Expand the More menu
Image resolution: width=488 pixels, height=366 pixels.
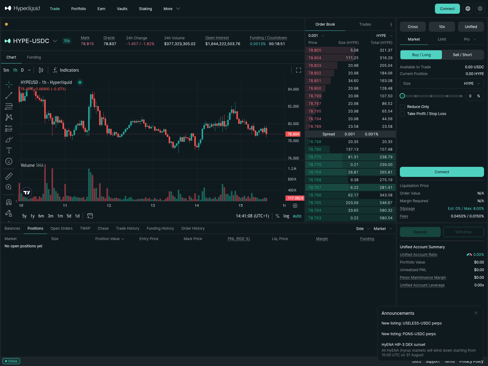click(x=172, y=9)
